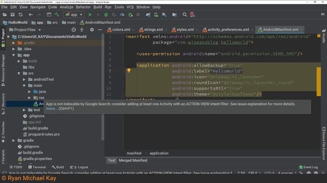Collapse the app module folder
The image size is (327, 183).
click(x=14, y=55)
